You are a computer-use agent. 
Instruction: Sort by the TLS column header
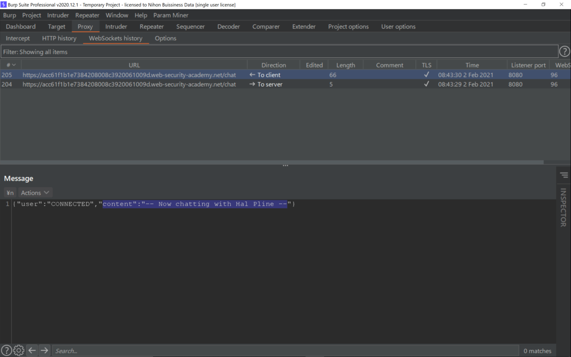(426, 65)
